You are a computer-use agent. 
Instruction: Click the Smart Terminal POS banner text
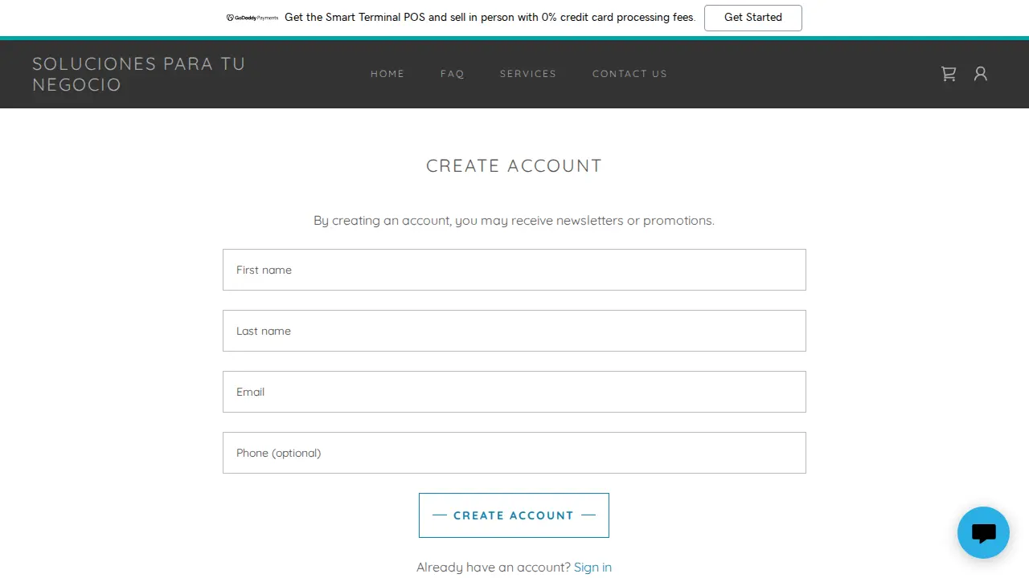coord(490,18)
